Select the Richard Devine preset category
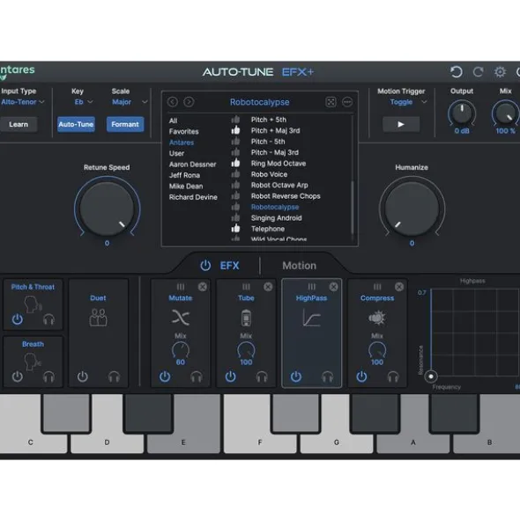Viewport: 520px width, 520px height. (x=193, y=197)
